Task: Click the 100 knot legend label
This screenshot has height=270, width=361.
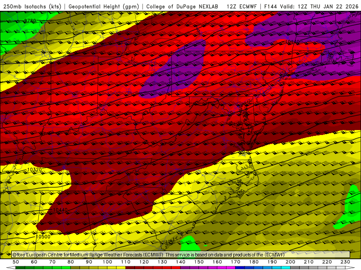Action: (107, 262)
